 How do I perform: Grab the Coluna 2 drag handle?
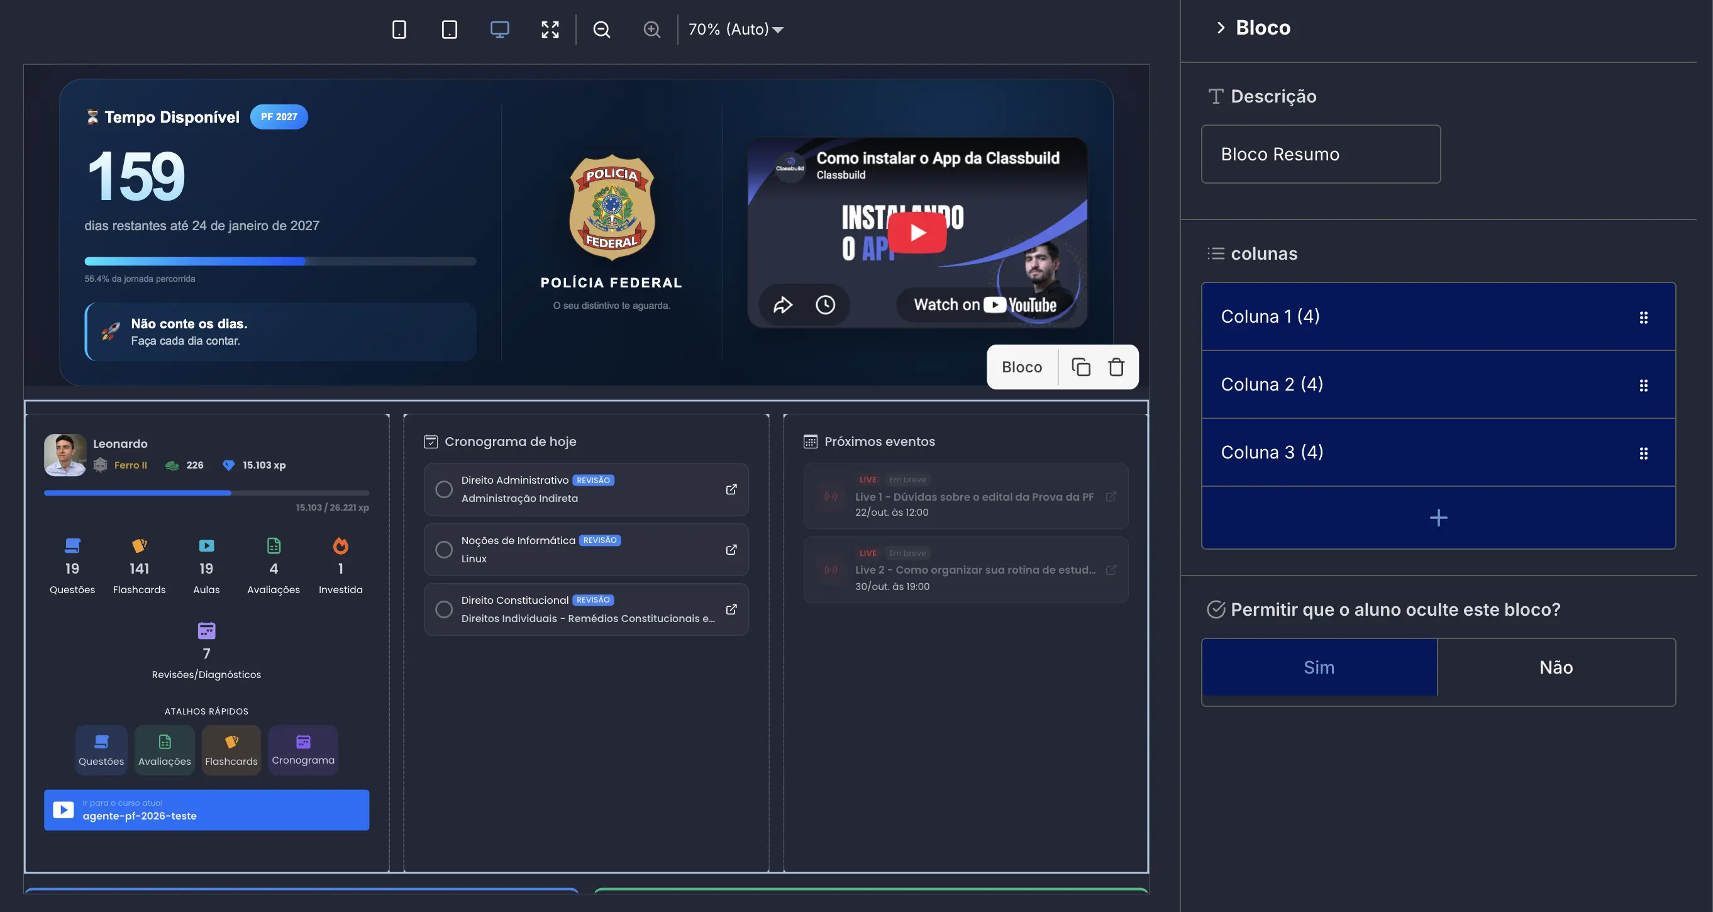click(1643, 385)
